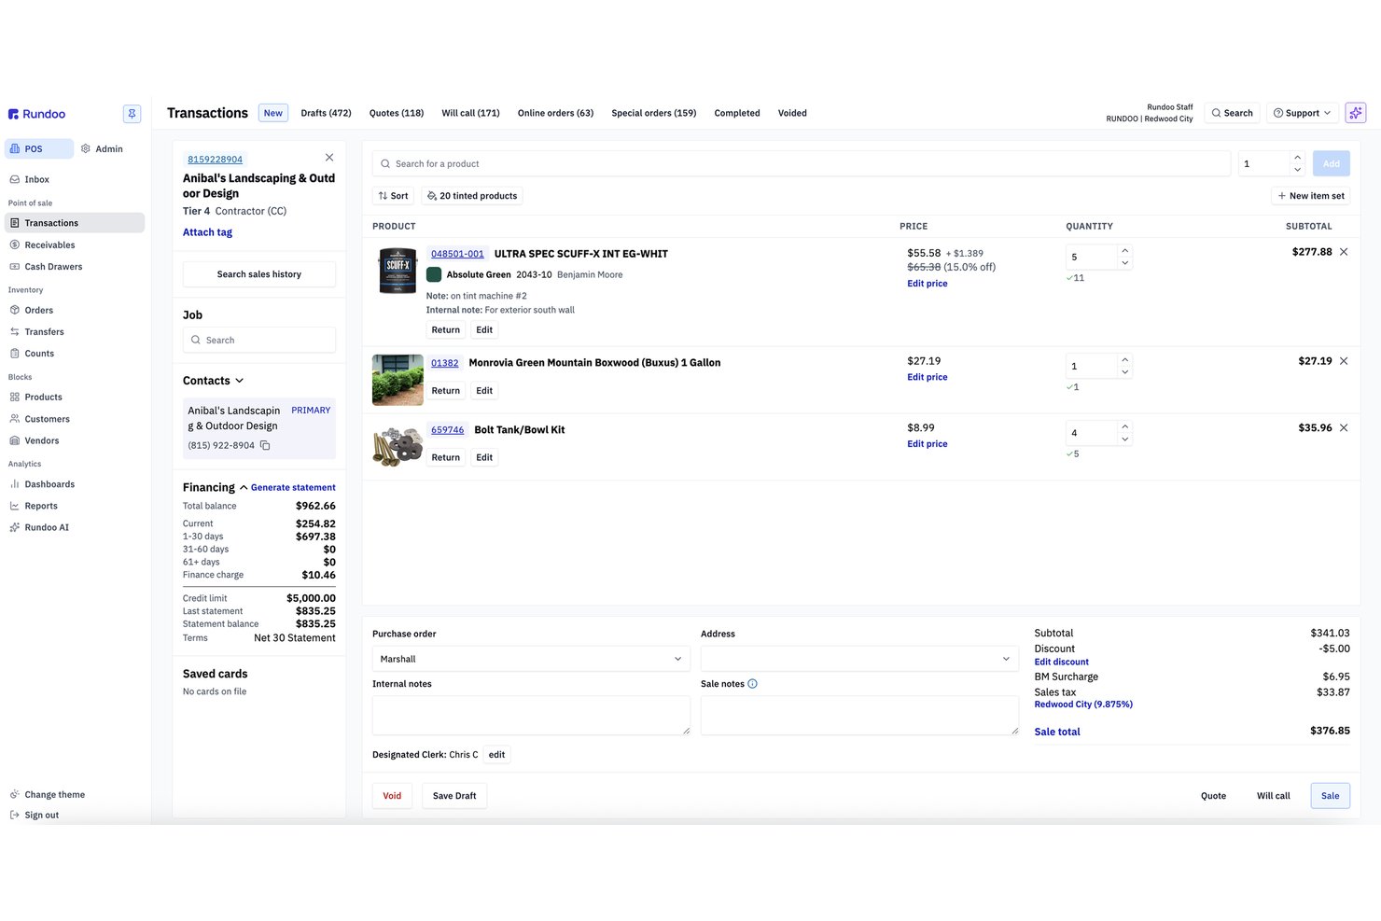Switch to Admin mode
Screen dimensions: 1381x921
pyautogui.click(x=102, y=149)
